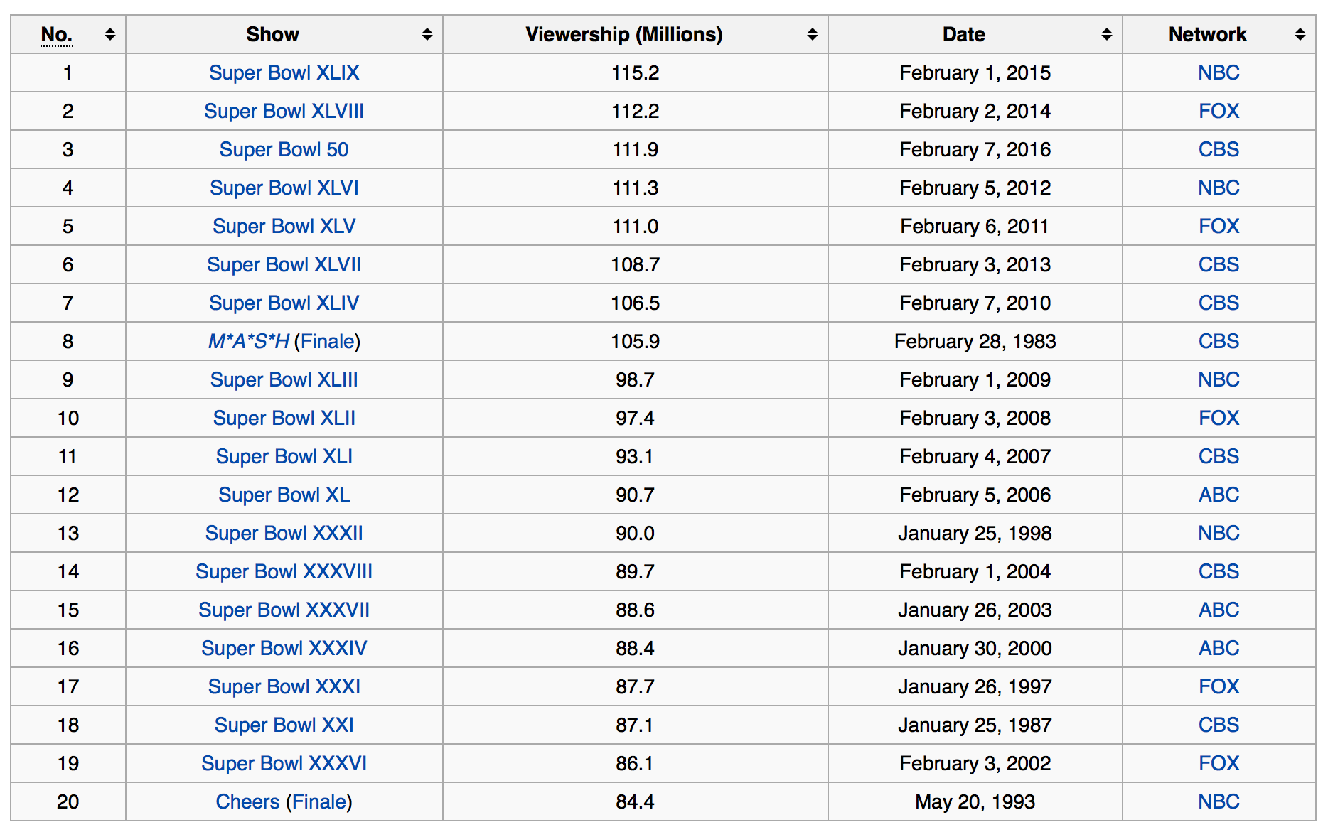Click Viewership (Millions) header label
The height and width of the screenshot is (837, 1328).
coord(624,34)
